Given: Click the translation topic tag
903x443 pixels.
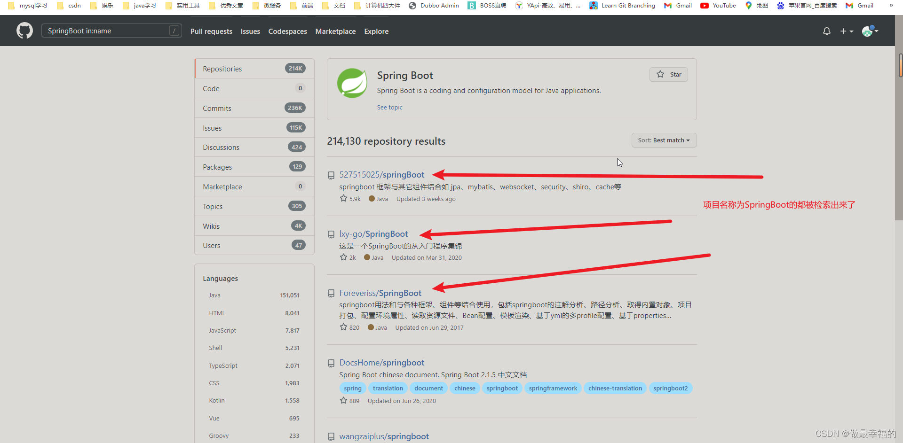Looking at the screenshot, I should [388, 388].
